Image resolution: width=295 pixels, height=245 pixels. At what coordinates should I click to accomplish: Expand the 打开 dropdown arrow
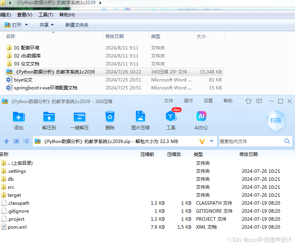point(26,25)
